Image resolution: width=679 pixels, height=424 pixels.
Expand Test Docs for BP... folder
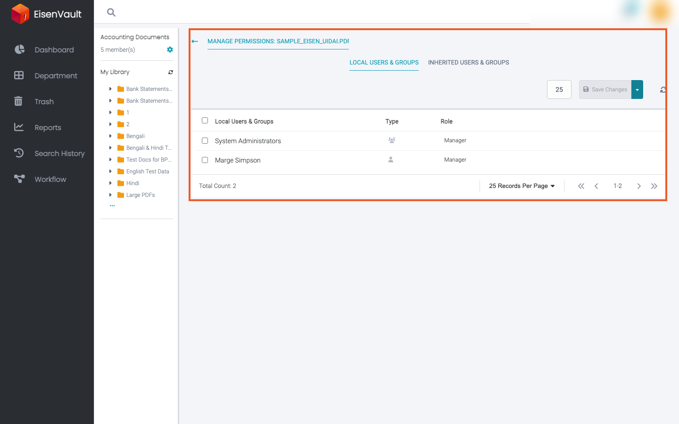pyautogui.click(x=110, y=160)
